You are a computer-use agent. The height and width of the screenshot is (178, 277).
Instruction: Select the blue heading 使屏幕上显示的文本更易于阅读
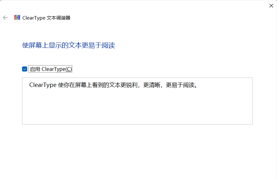(x=68, y=45)
